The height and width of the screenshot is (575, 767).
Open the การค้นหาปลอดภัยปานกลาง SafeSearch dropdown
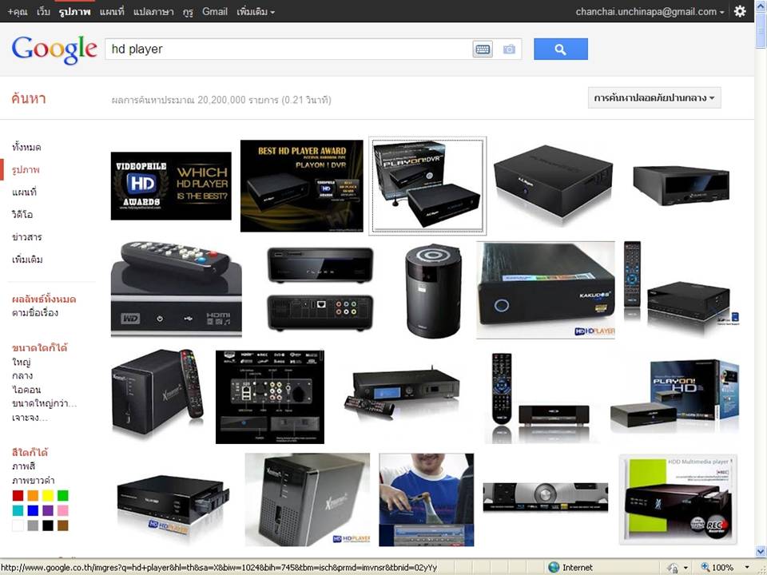click(654, 97)
